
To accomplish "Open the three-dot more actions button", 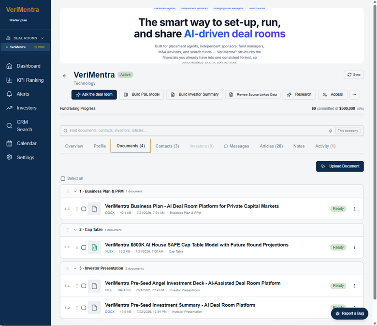I will tap(354, 94).
